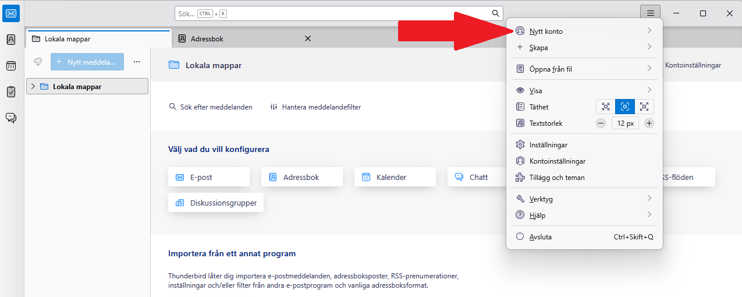Click the get messages cloud download icon
The height and width of the screenshot is (297, 742).
[x=38, y=62]
